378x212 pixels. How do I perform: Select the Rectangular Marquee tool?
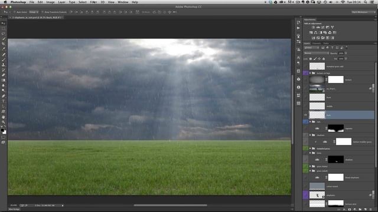(x=3, y=28)
